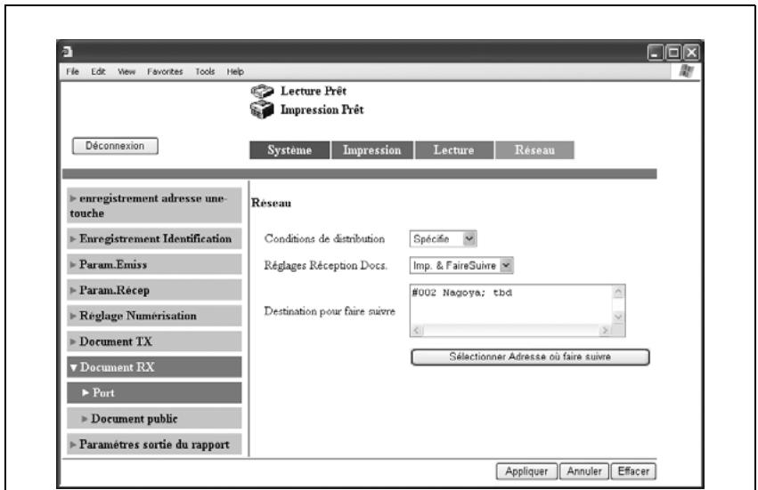The height and width of the screenshot is (490, 758).
Task: Open the Conditions de distribution dropdown
Action: [443, 238]
